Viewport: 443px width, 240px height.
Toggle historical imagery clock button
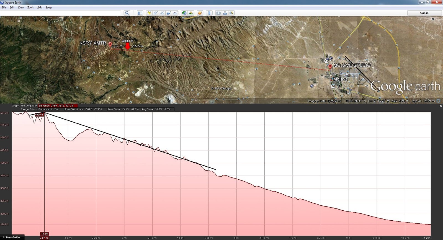(184, 13)
